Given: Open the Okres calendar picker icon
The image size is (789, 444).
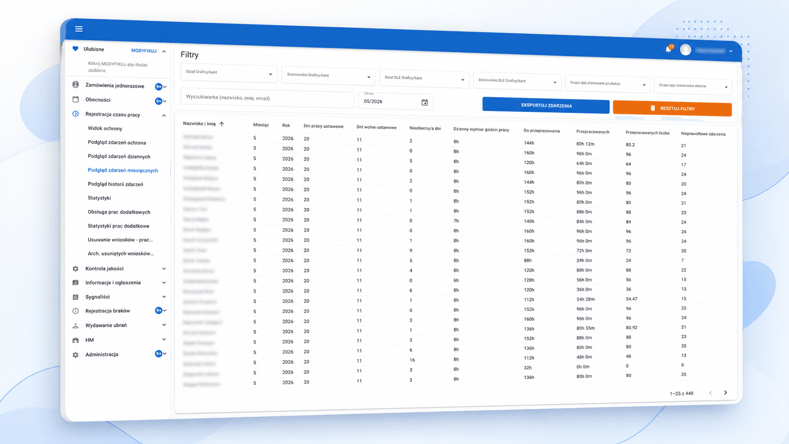Looking at the screenshot, I should 425,102.
